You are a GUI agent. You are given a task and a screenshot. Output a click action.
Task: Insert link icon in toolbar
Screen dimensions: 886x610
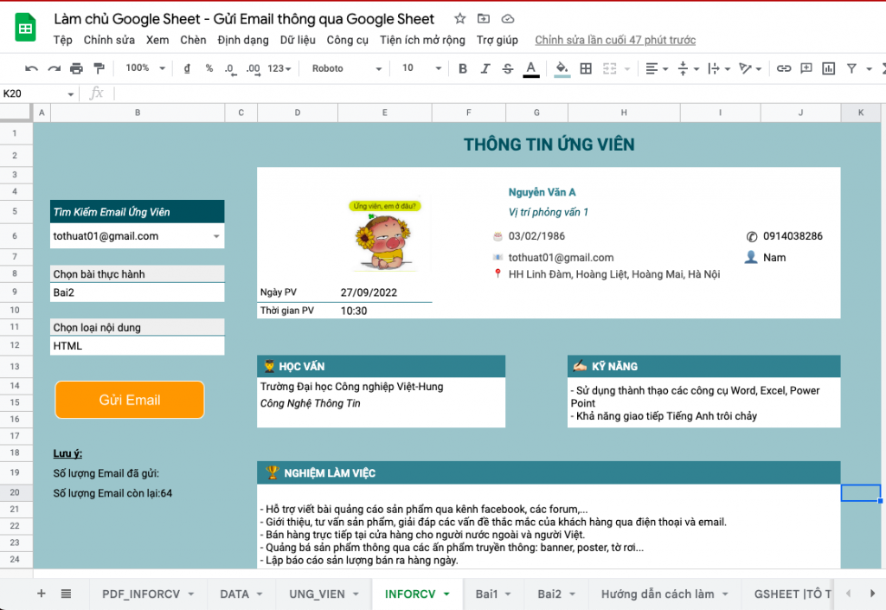[783, 68]
